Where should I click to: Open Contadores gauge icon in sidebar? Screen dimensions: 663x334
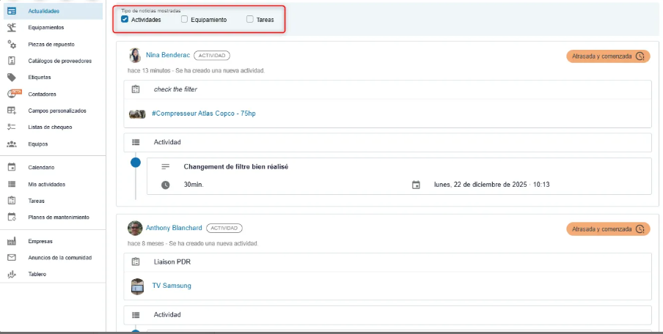pyautogui.click(x=12, y=94)
